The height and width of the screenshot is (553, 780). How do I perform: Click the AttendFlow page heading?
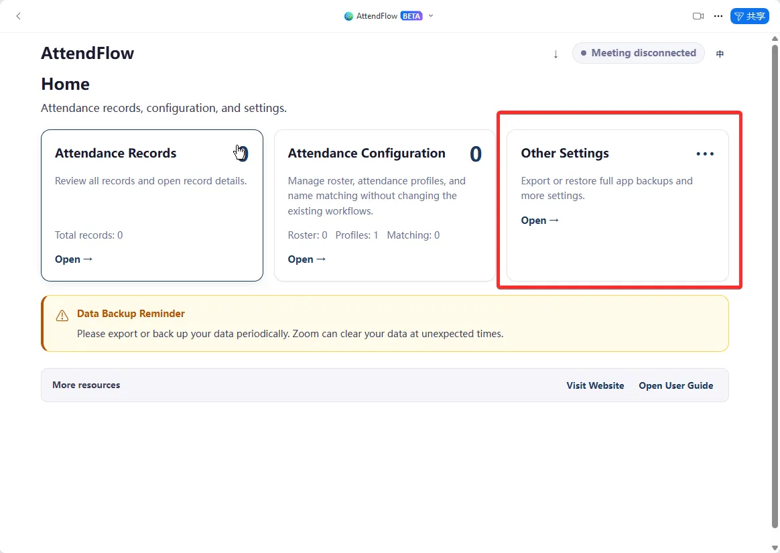pos(88,53)
